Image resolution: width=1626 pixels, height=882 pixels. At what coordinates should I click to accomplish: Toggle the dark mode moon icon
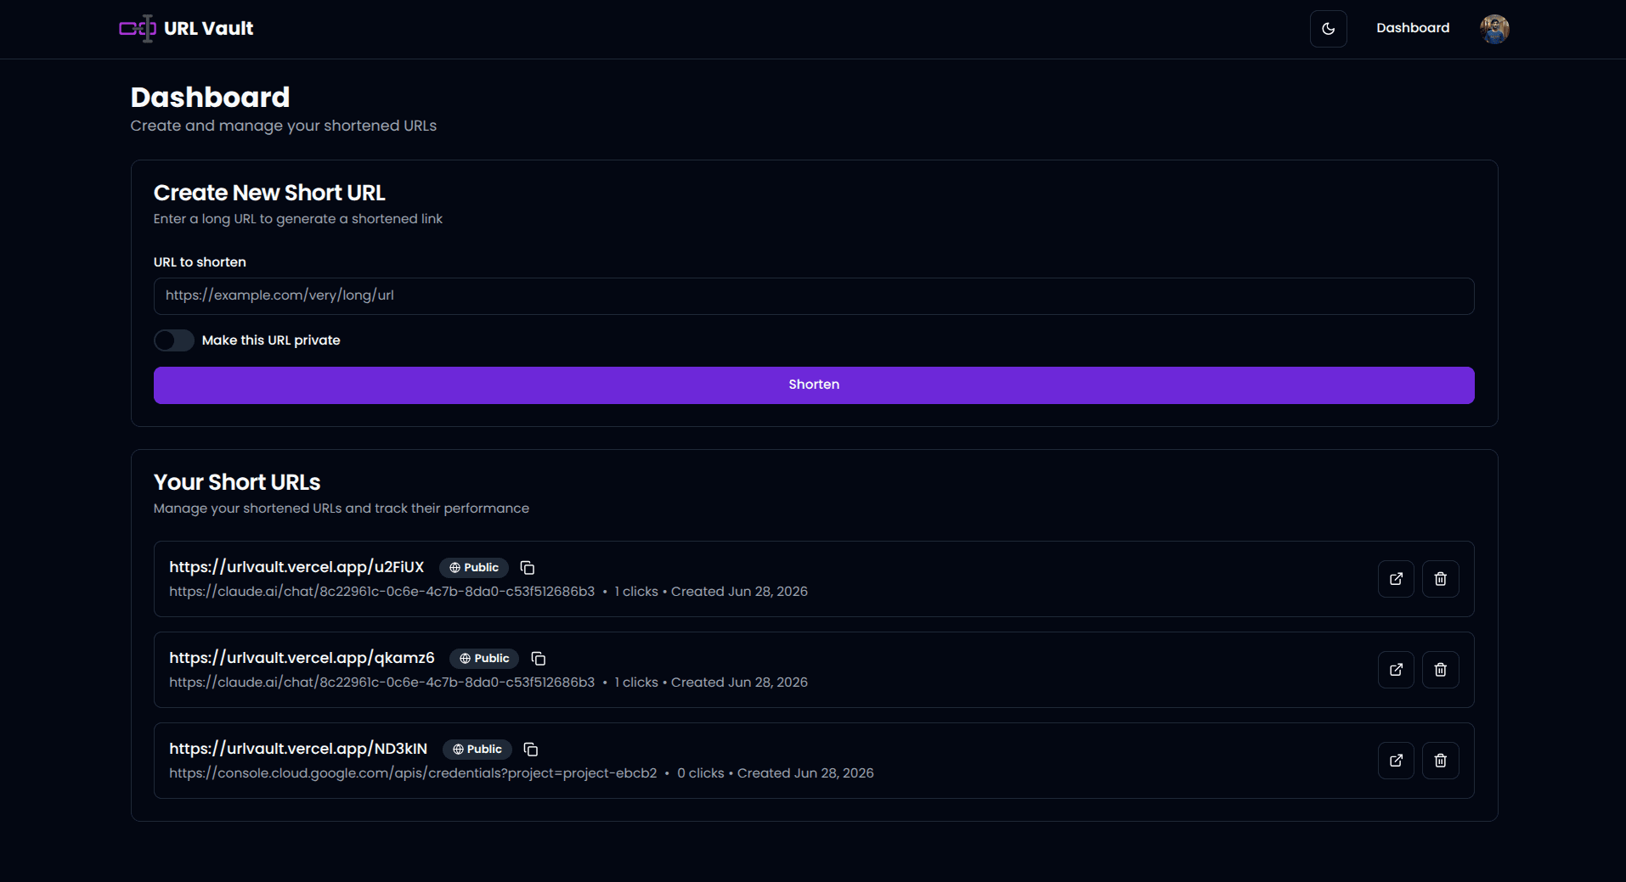click(x=1328, y=29)
